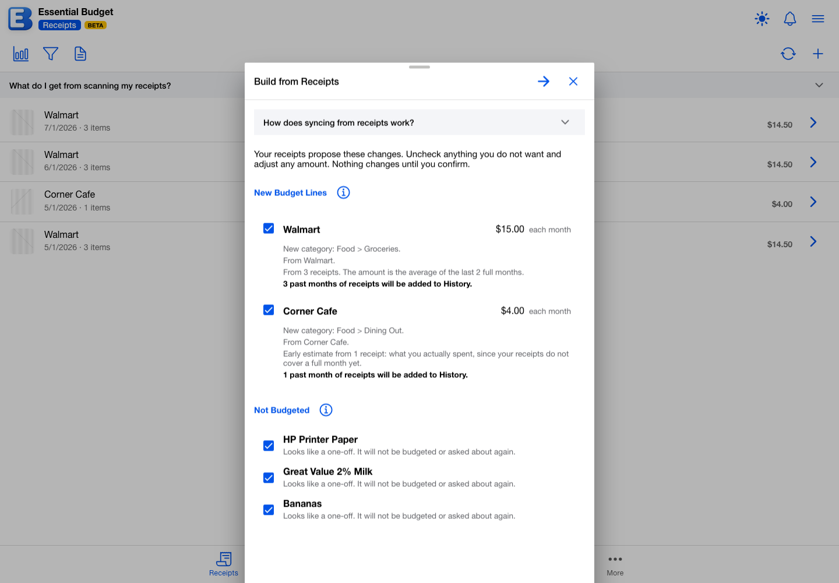Toggle the light/dark theme sun icon

tap(762, 19)
